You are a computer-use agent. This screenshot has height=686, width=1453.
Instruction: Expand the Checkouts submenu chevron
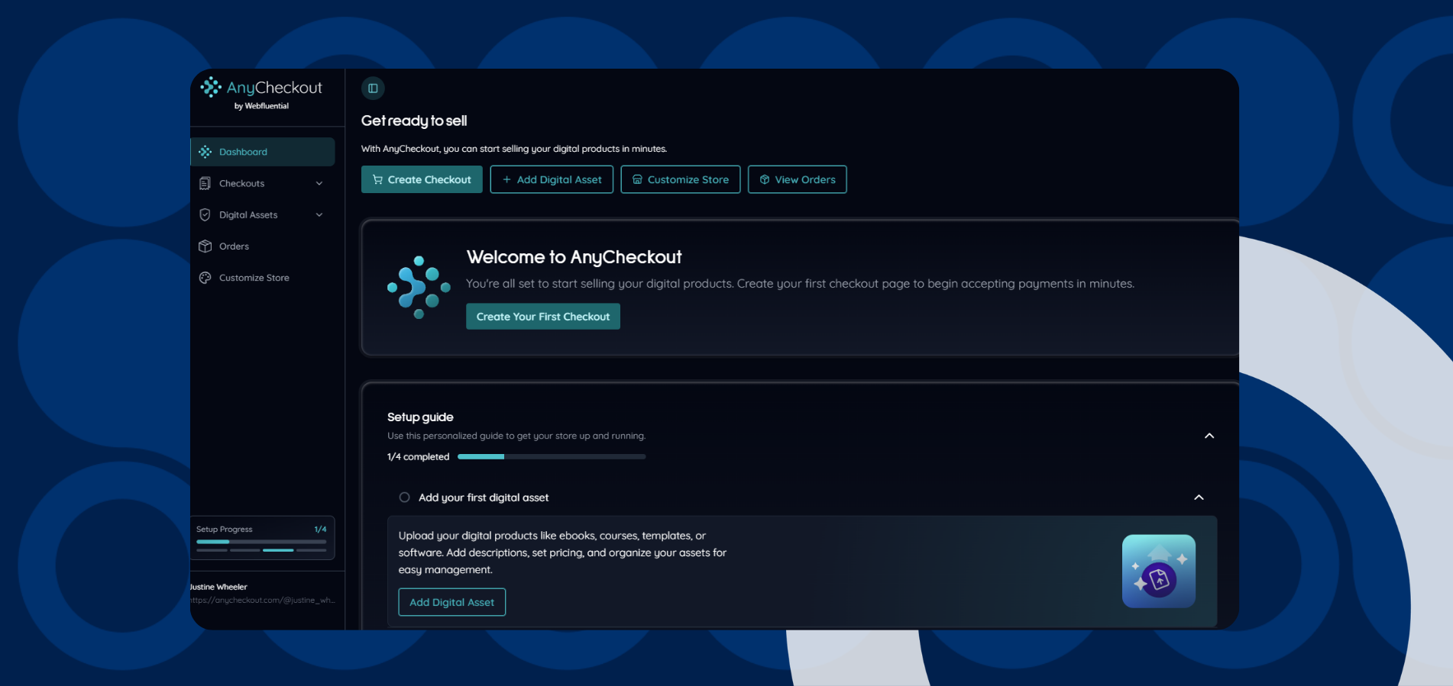click(319, 184)
